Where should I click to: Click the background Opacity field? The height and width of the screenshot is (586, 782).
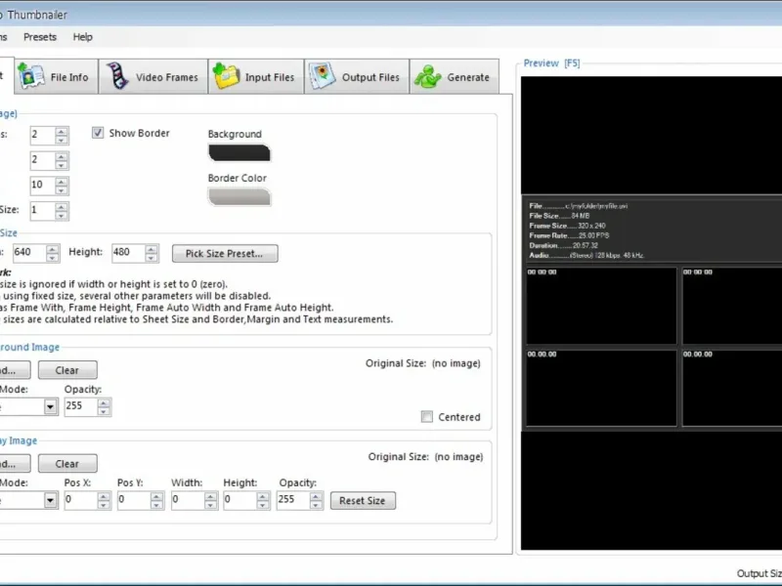pos(80,406)
